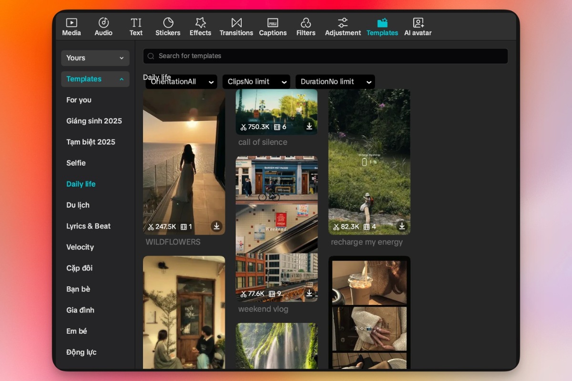Expand the Yours dropdown
Viewport: 572px width, 381px height.
click(x=95, y=58)
